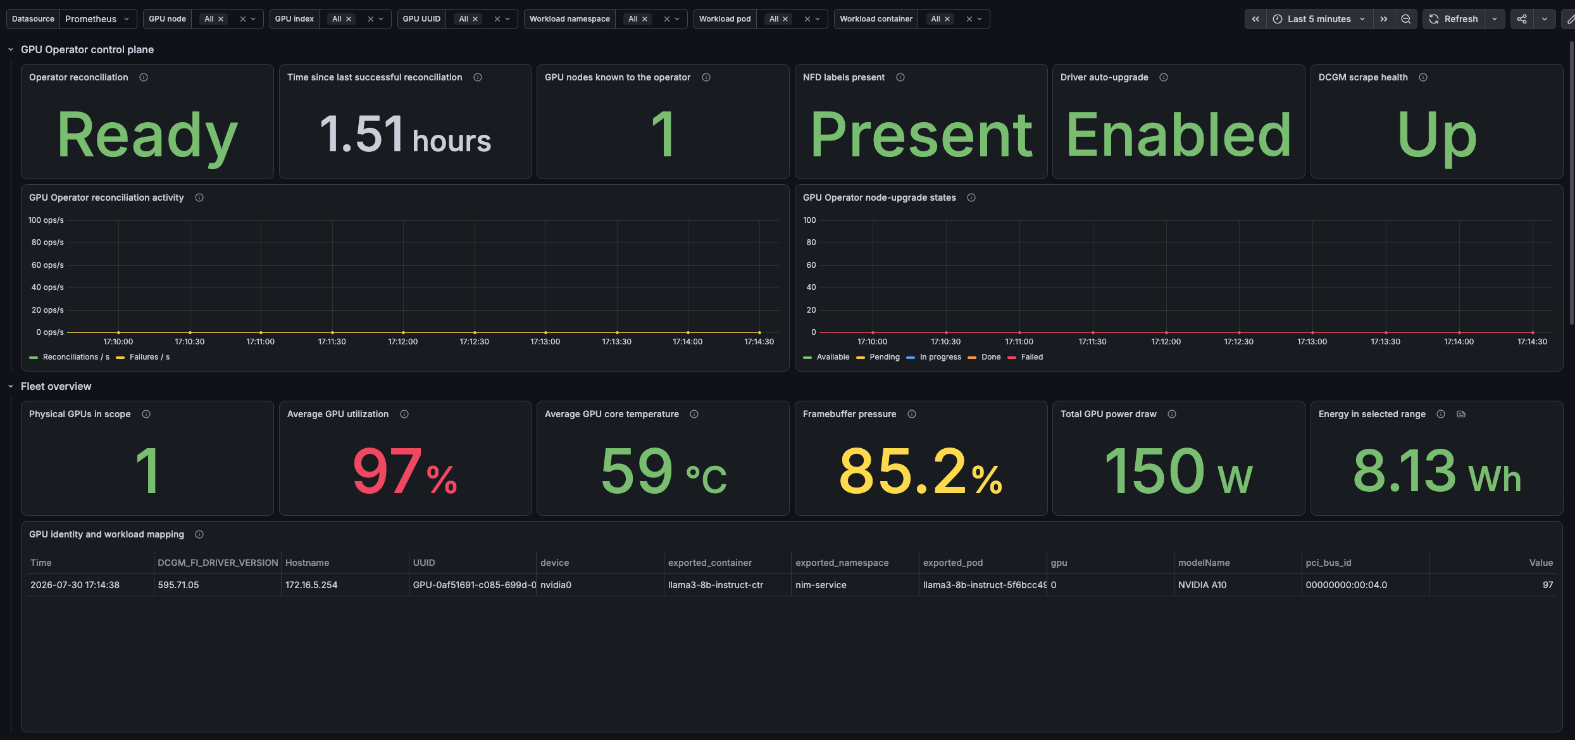
Task: Zoom out the time range
Action: (x=1406, y=19)
